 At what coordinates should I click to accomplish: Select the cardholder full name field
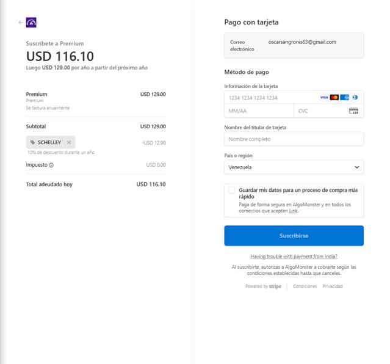click(x=294, y=139)
